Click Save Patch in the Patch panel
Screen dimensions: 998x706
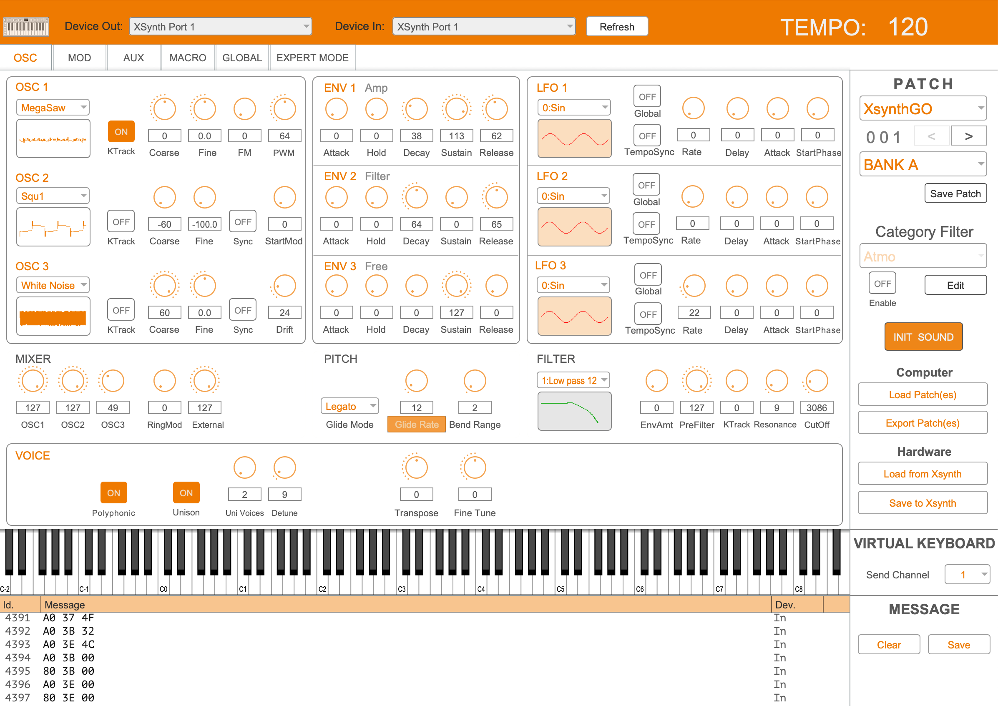point(955,193)
